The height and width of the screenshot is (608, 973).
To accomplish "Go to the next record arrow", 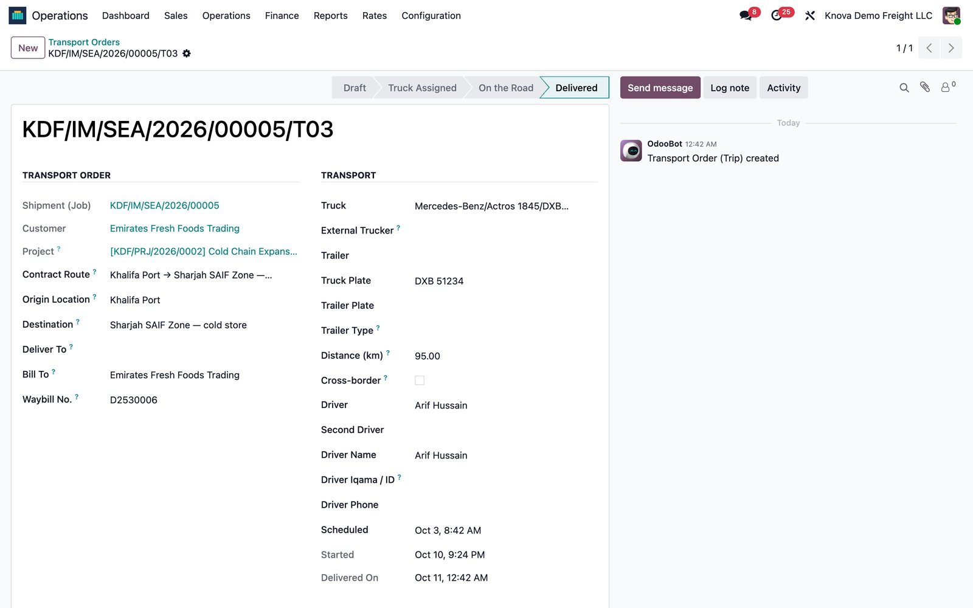I will 951,48.
